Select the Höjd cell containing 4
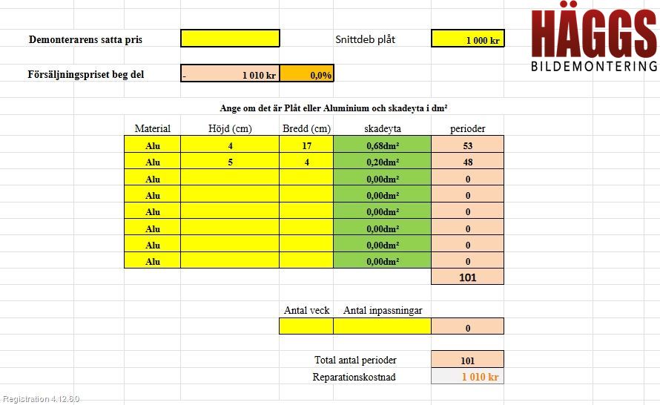This screenshot has height=405, width=660. pos(230,145)
